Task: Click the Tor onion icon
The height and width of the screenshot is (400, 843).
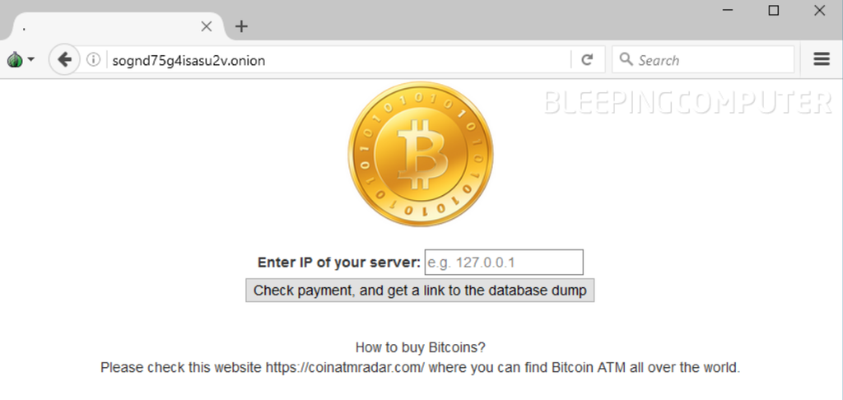Action: pyautogui.click(x=14, y=59)
